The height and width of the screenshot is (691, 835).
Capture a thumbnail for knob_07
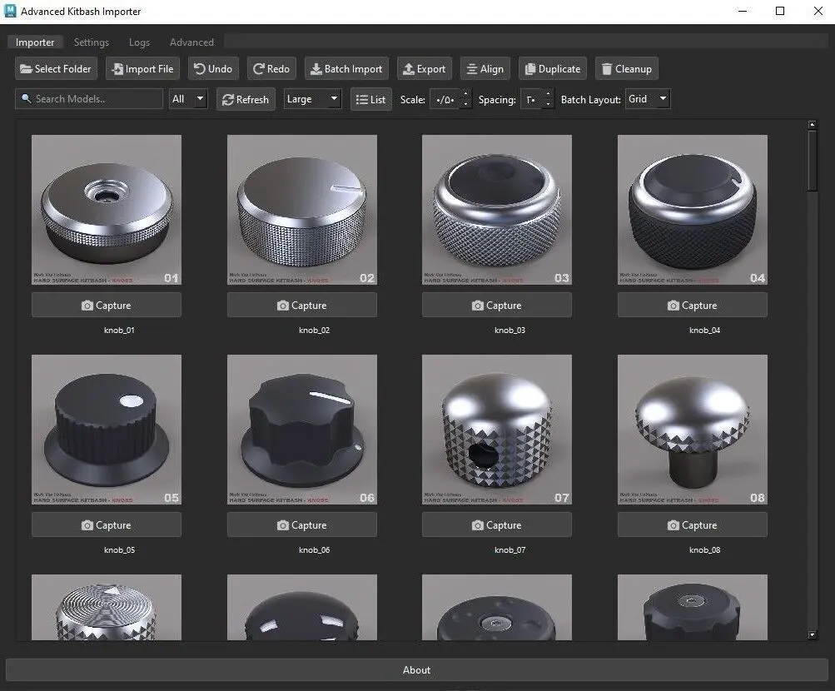[497, 524]
